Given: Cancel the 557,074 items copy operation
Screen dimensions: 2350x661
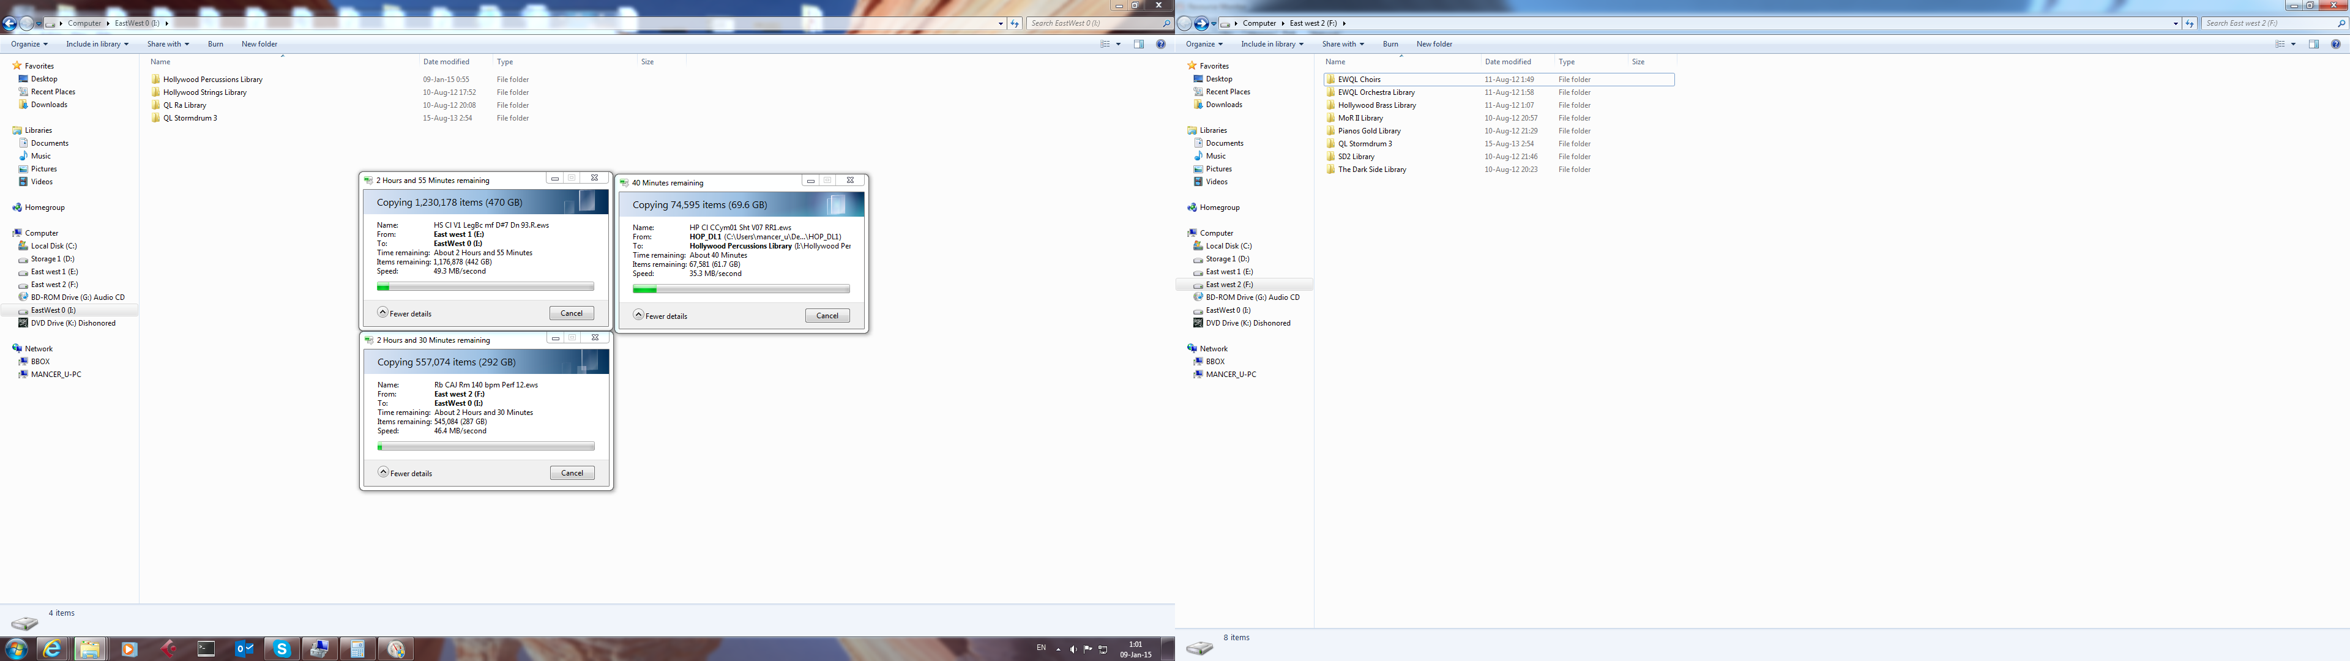Looking at the screenshot, I should coord(572,473).
